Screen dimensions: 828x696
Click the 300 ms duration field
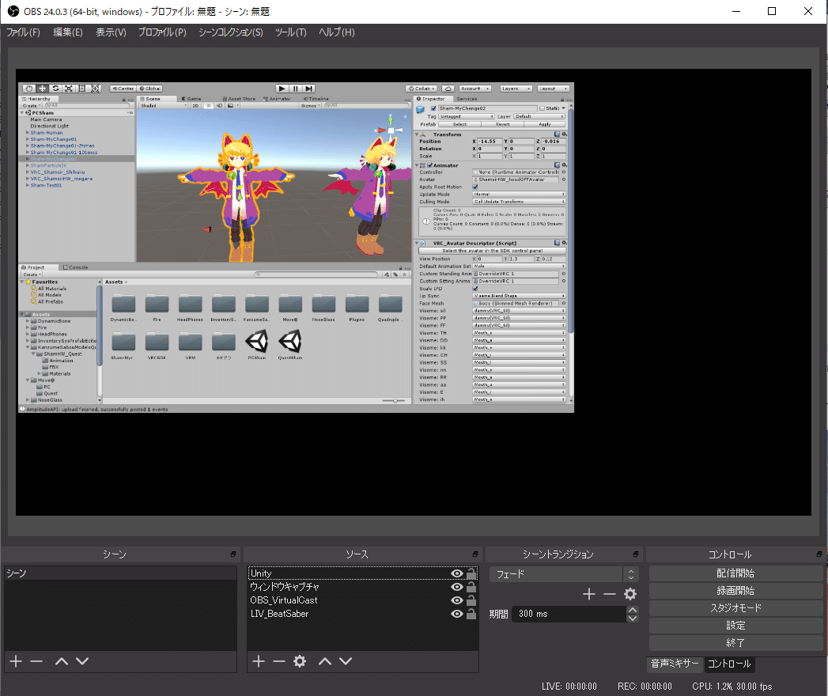click(x=569, y=614)
